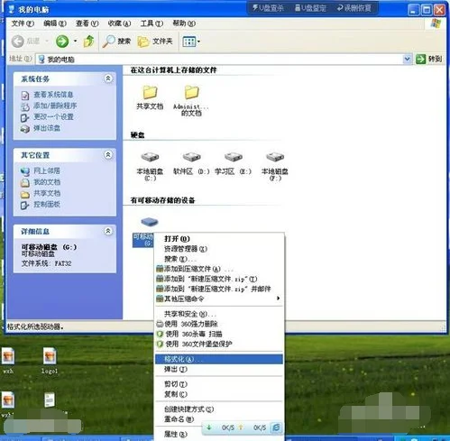Open the Favorites (收藏) menu
Viewport: 450px width, 441px height.
coord(119,23)
